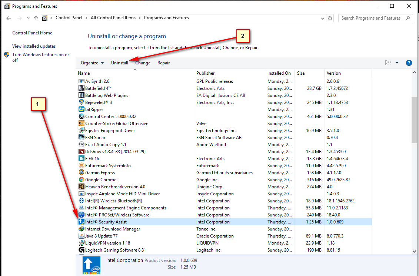Viewport: 419px width, 276px height.
Task: Click the scrollbar down arrow in list
Action: [414, 251]
